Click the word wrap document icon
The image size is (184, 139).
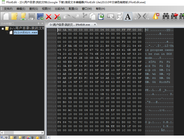119,16
